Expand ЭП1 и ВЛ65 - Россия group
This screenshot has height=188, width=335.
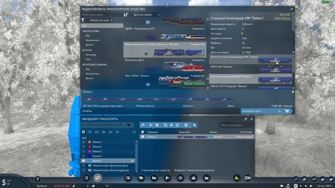[165, 81]
